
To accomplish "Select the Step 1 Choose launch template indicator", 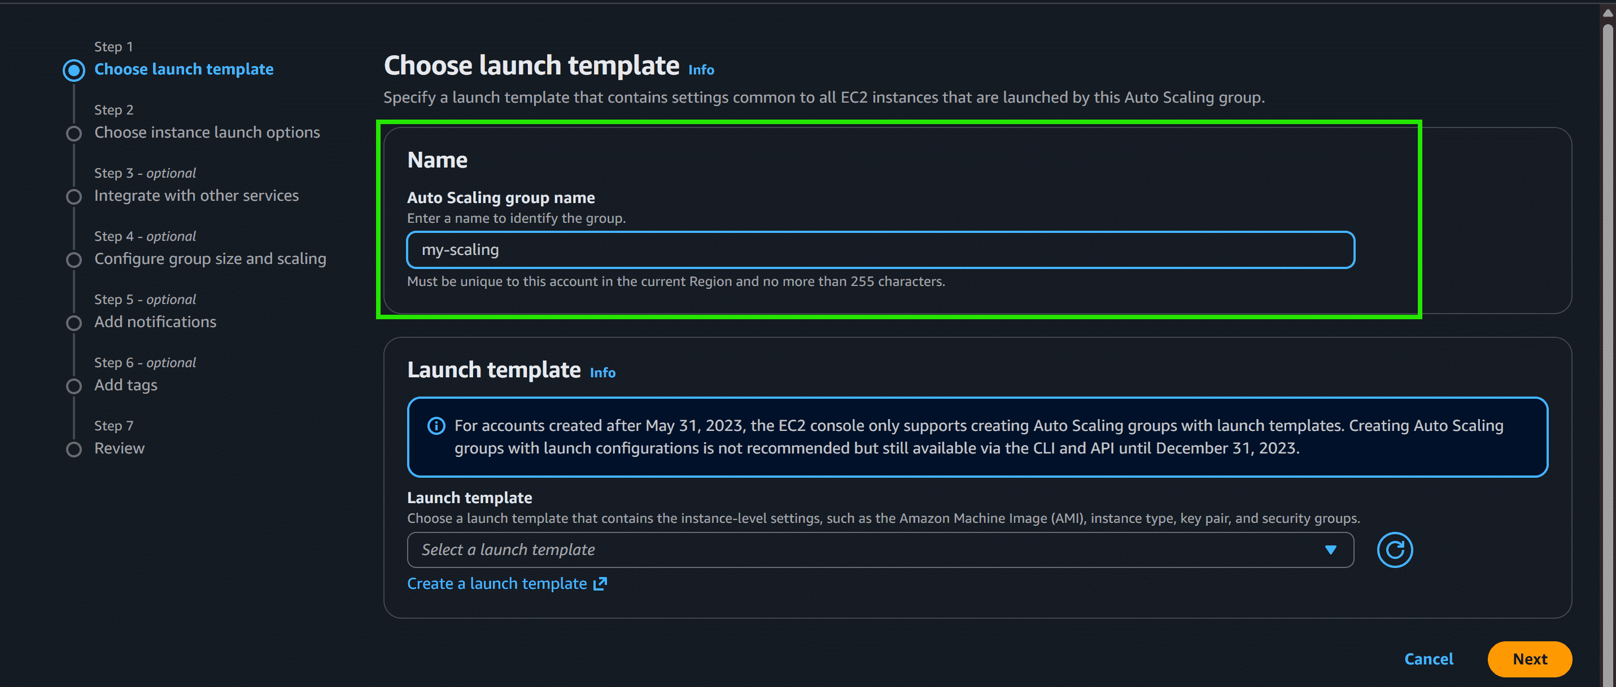I will [x=74, y=70].
